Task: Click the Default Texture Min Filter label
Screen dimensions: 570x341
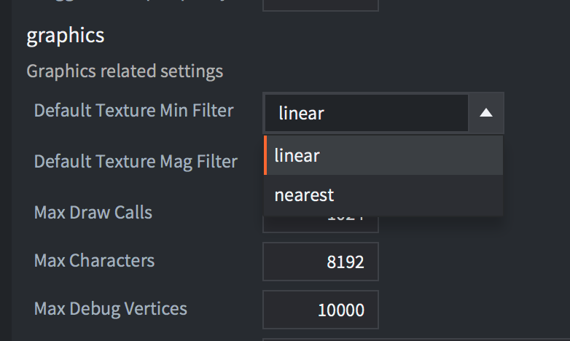Action: pos(133,111)
